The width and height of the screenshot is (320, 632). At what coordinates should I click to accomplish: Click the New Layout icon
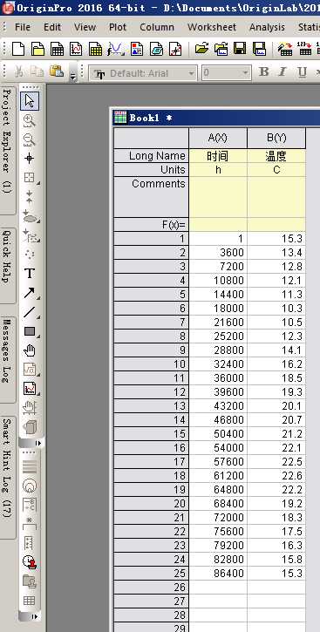[137, 49]
